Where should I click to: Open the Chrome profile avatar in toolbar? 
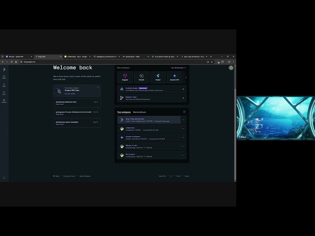click(x=229, y=62)
